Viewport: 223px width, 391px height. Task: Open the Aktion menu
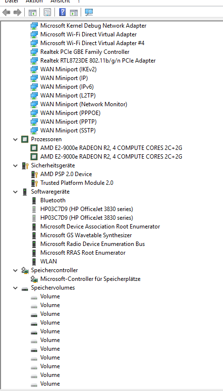coord(34,1)
